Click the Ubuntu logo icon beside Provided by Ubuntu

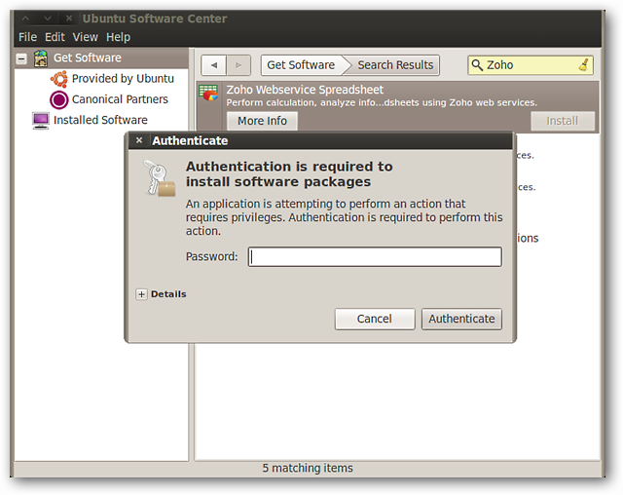[58, 79]
